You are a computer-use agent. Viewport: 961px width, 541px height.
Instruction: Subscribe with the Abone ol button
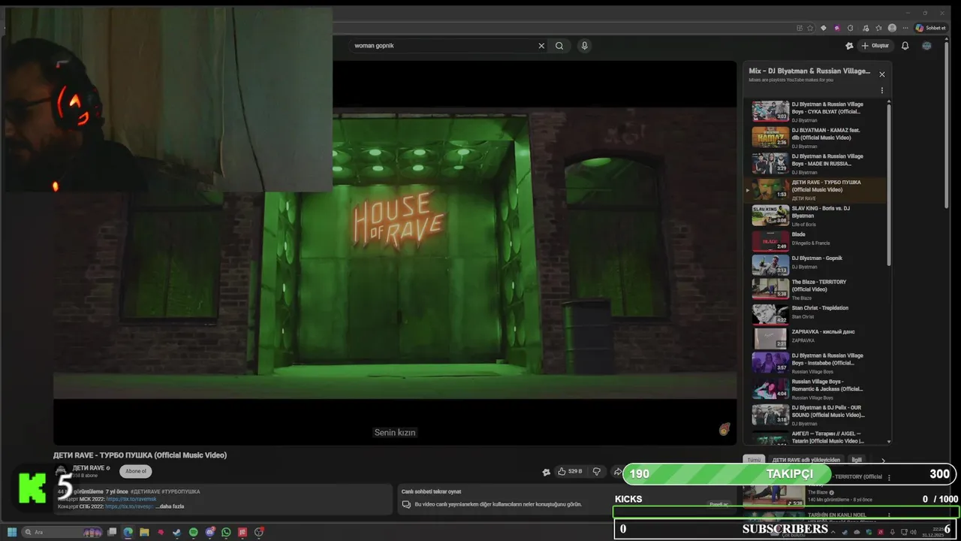pos(136,471)
